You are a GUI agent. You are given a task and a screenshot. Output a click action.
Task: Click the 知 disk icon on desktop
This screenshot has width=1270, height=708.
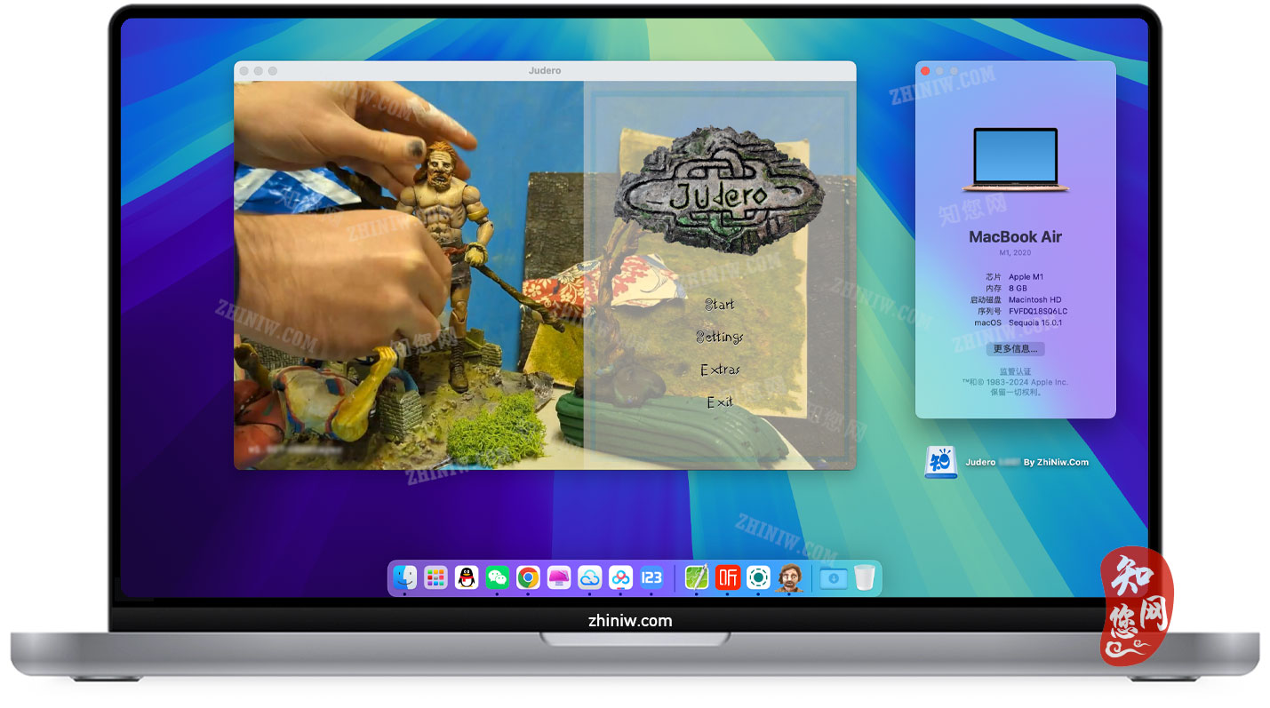(x=940, y=462)
